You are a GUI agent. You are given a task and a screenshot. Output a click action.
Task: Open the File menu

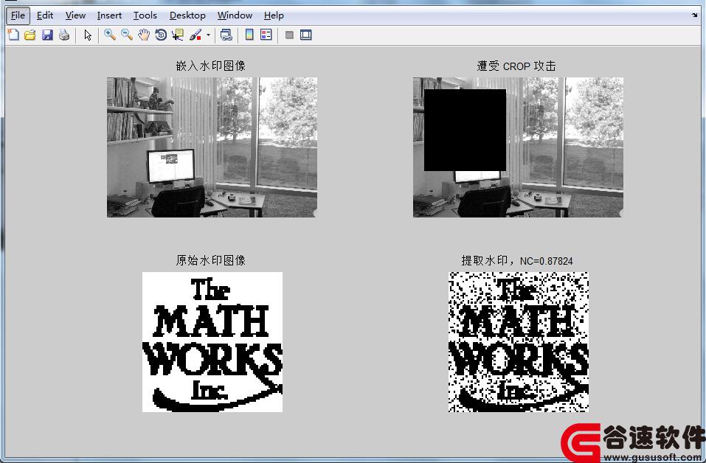coord(18,15)
